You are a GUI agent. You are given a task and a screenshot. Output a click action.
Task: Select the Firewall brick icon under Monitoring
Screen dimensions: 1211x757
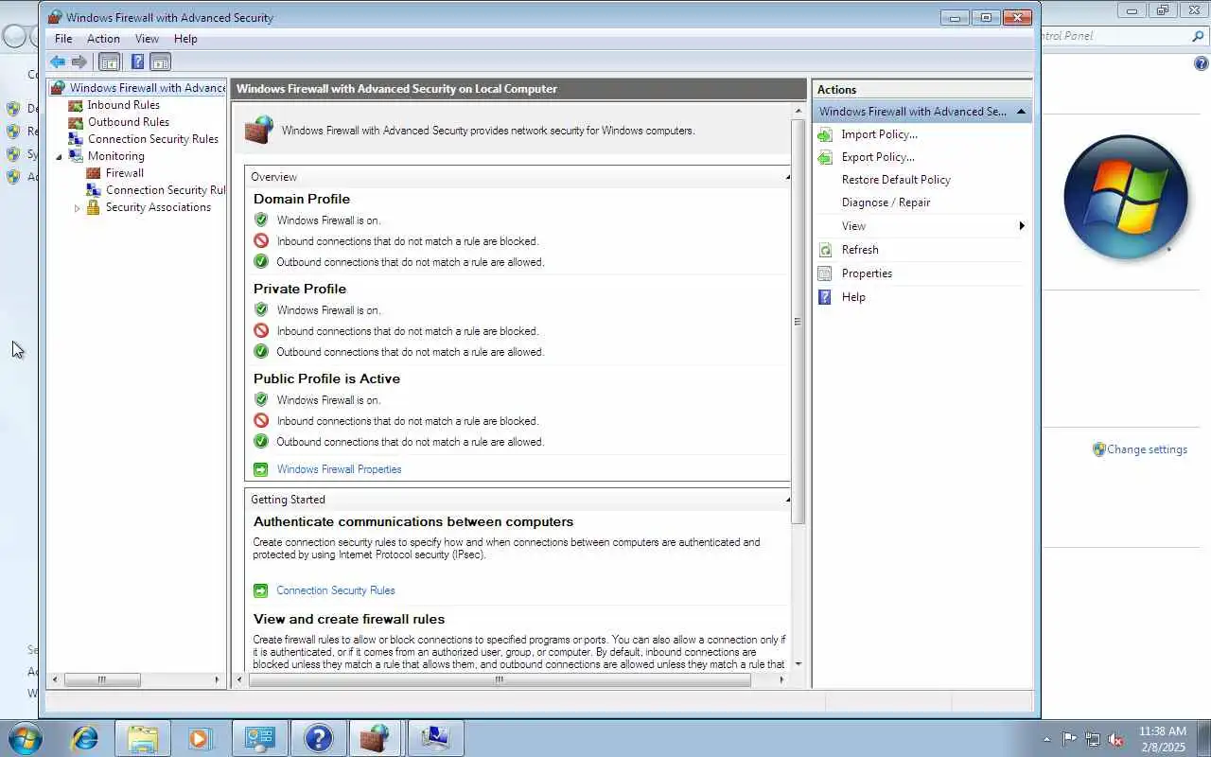[93, 173]
